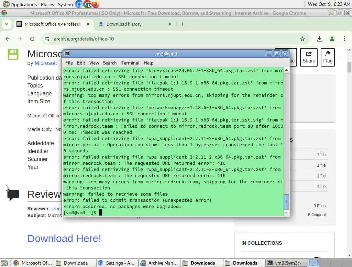Image resolution: width=352 pixels, height=267 pixels.
Task: Click the Publication date label
Action: (x=44, y=78)
